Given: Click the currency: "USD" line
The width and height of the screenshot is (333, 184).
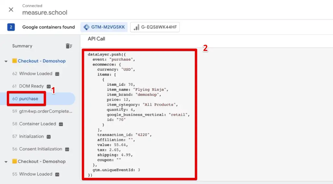Looking at the screenshot, I should (x=116, y=69).
